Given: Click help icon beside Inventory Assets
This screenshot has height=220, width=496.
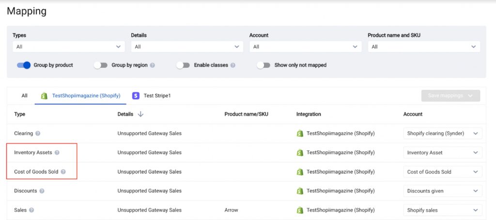Looking at the screenshot, I should 57,152.
